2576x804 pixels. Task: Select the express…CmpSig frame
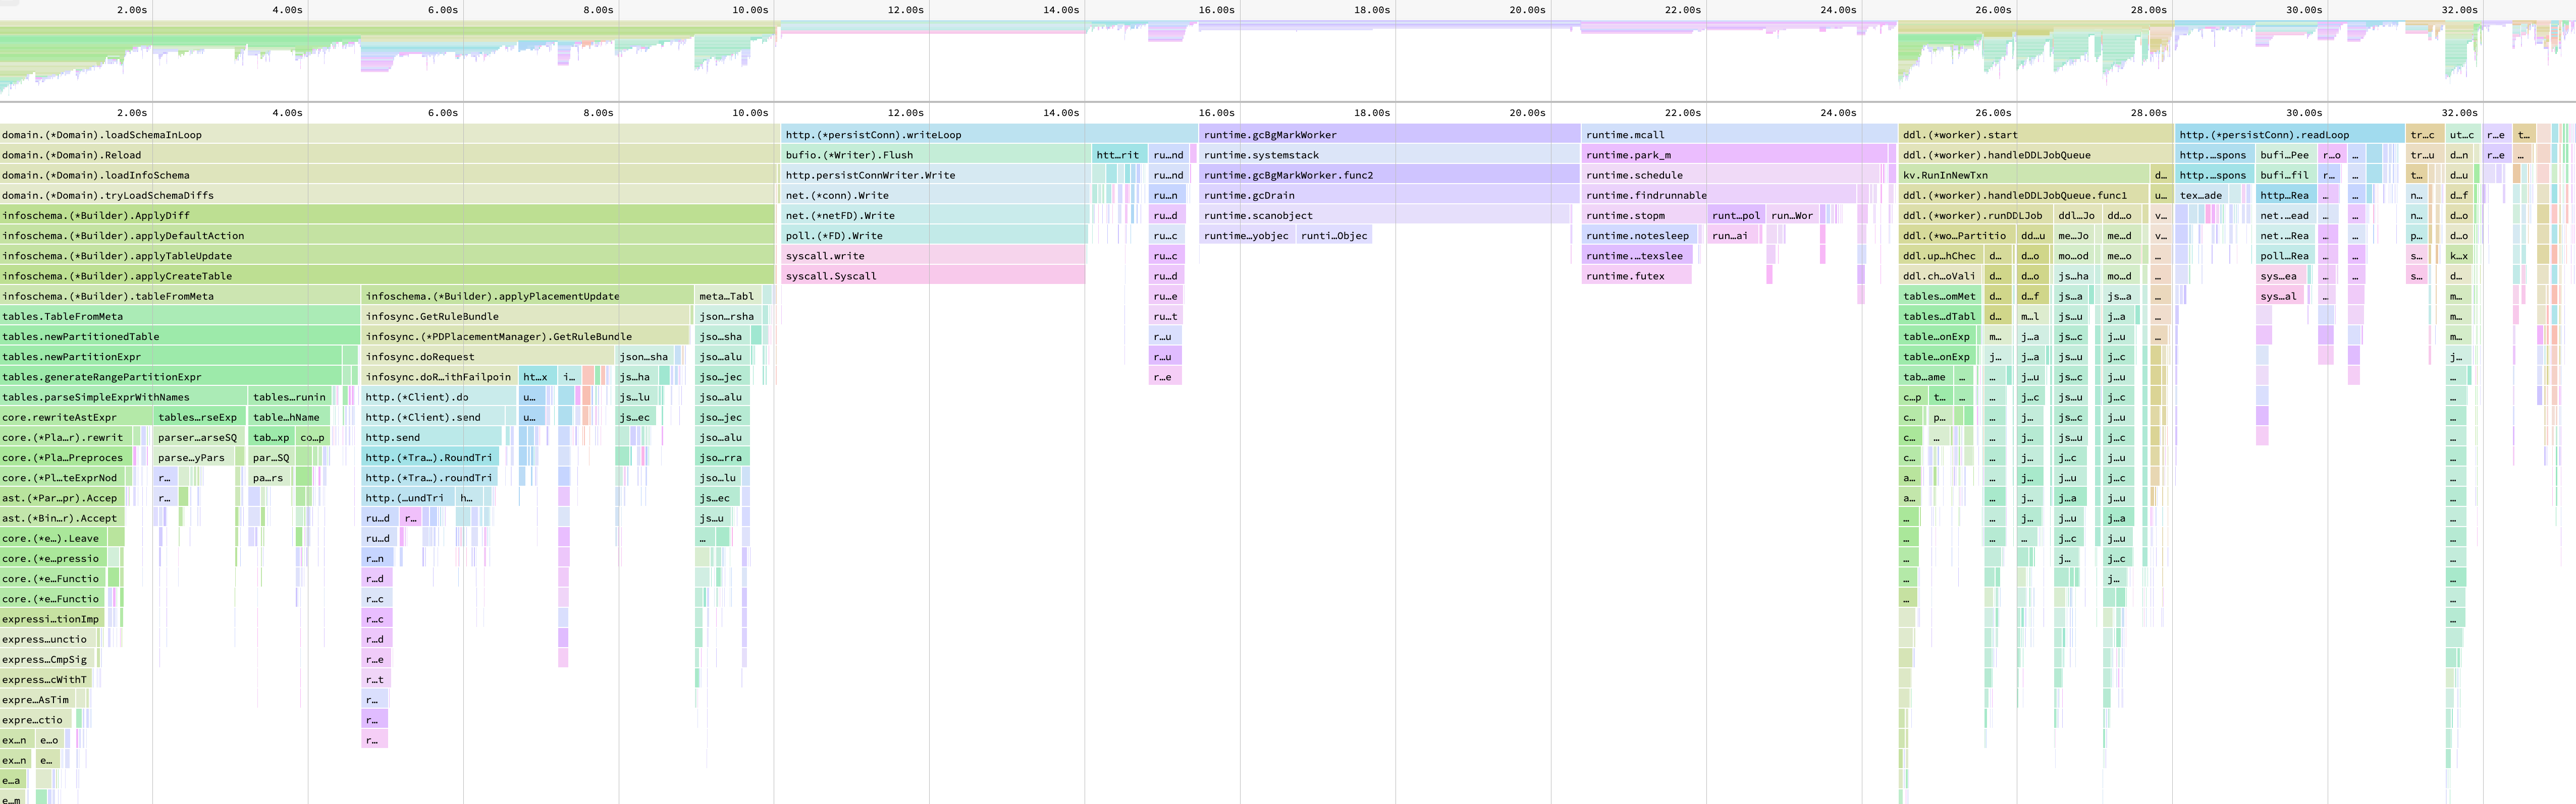(x=48, y=659)
